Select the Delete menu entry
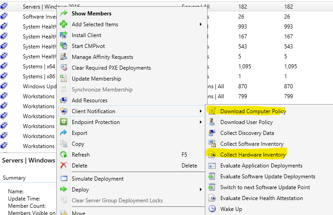 click(132, 166)
